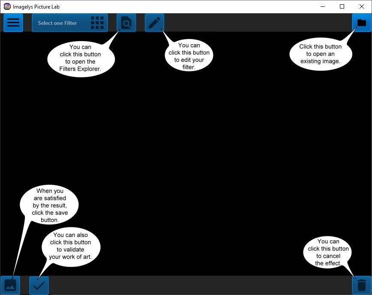The height and width of the screenshot is (295, 372).
Task: Maximize the Imagelys Picture Lab window
Action: click(x=342, y=6)
